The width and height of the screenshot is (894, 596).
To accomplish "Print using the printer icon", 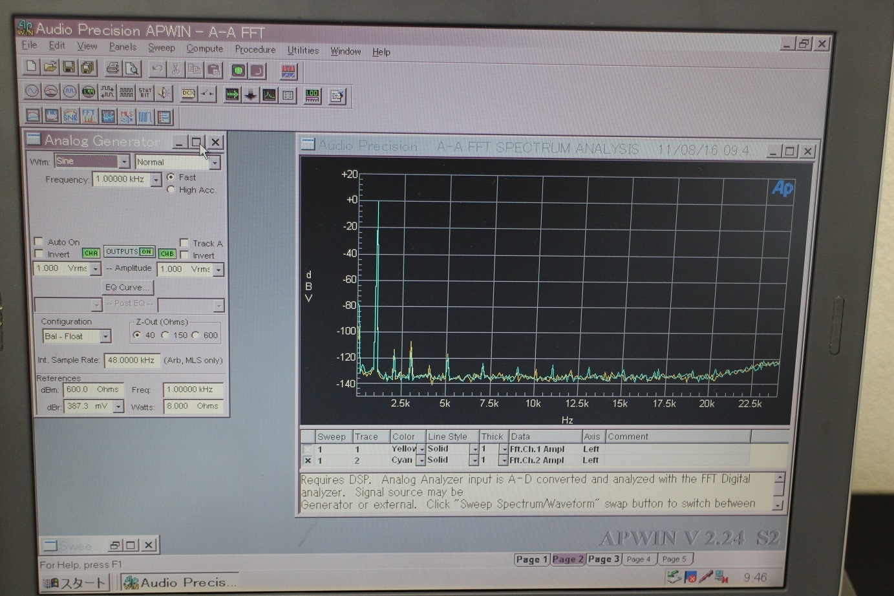I will tap(113, 68).
